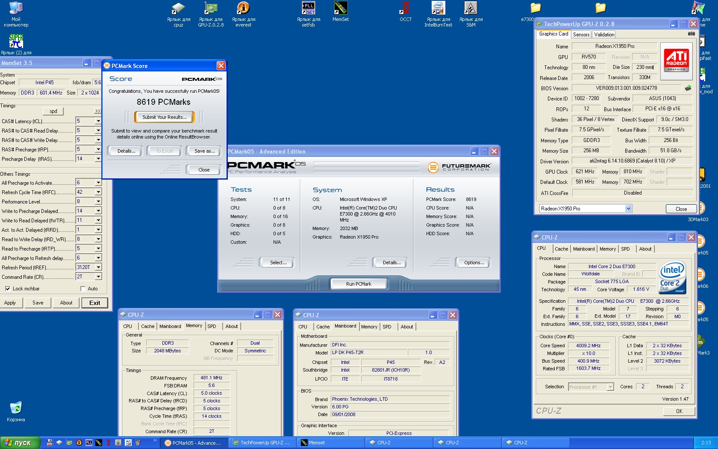The image size is (718, 449).
Task: Click Save as button in PCMark Score
Action: pos(204,151)
